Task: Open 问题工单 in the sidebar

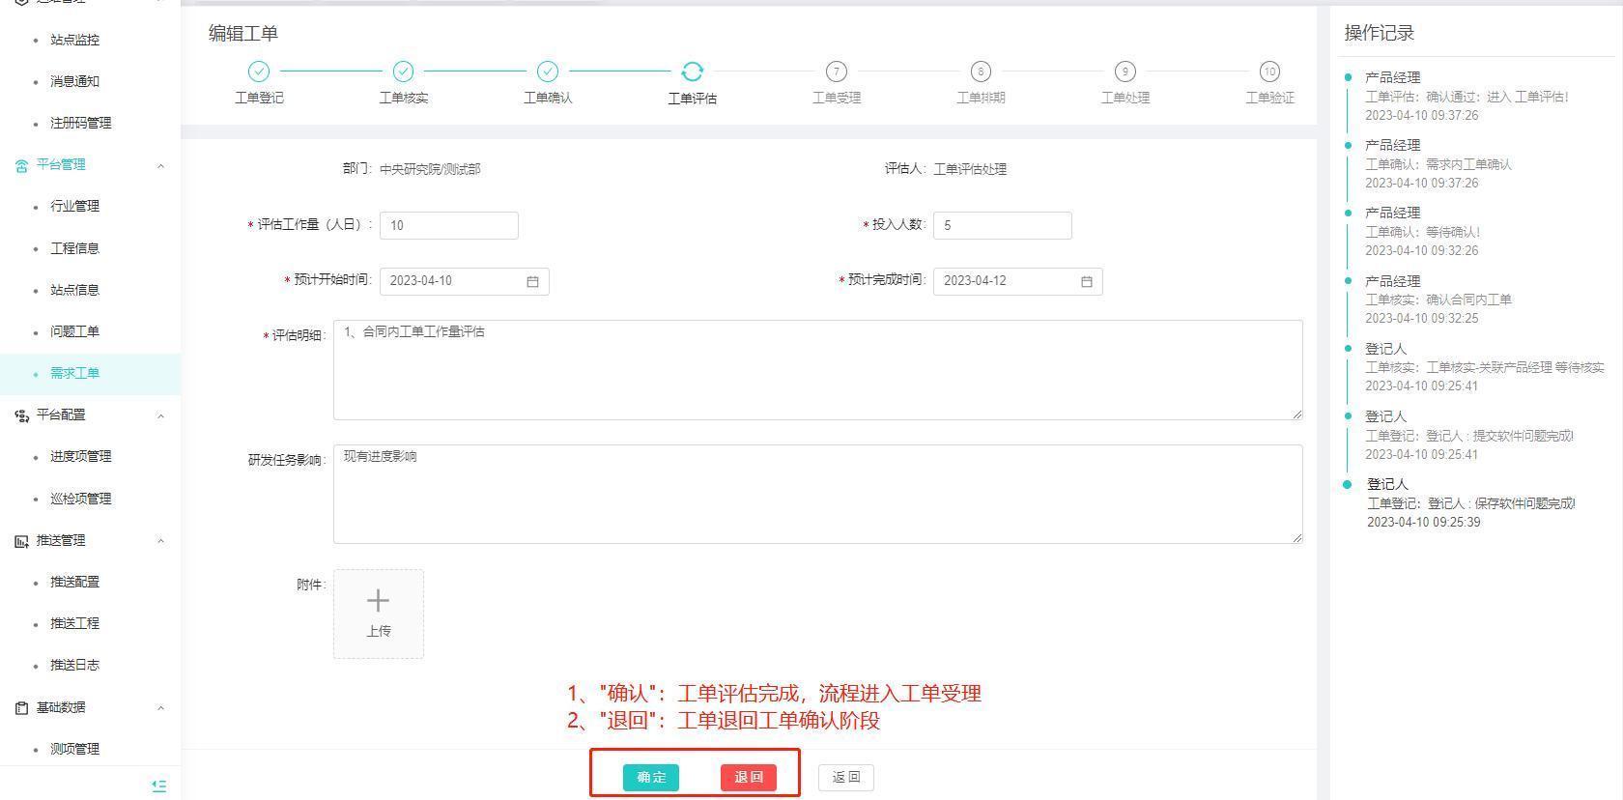Action: point(74,331)
